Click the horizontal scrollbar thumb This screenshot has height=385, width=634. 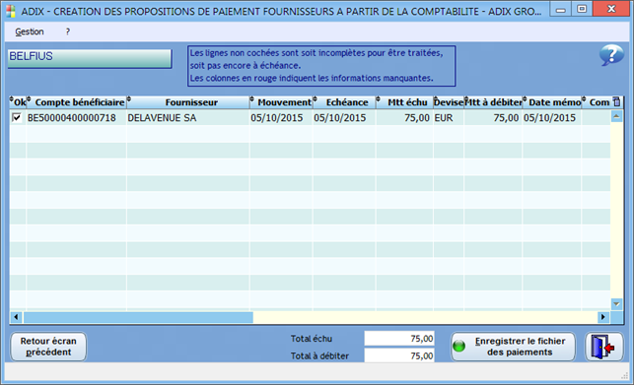coord(138,317)
